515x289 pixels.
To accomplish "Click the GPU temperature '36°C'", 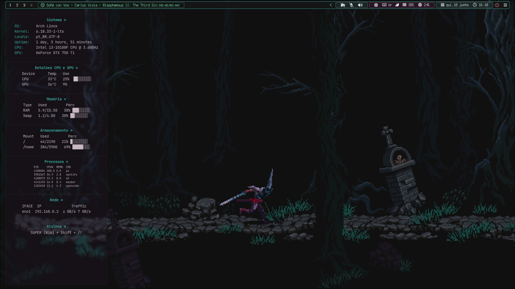I will click(x=52, y=84).
